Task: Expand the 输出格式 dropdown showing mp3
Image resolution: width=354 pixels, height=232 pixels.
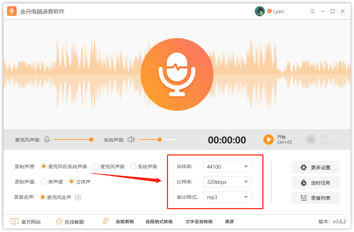Action: click(227, 197)
